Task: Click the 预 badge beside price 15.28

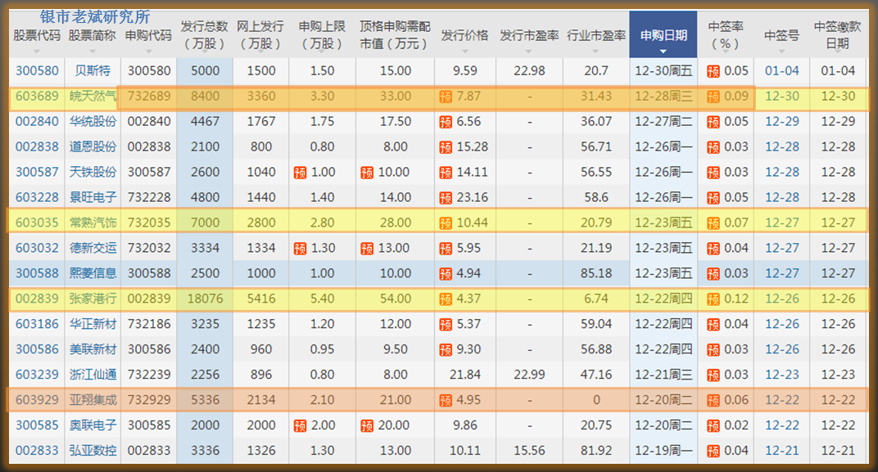Action: point(446,147)
